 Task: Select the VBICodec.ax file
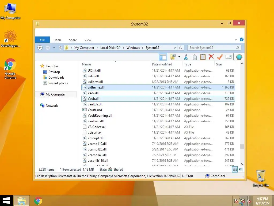pos(158,127)
